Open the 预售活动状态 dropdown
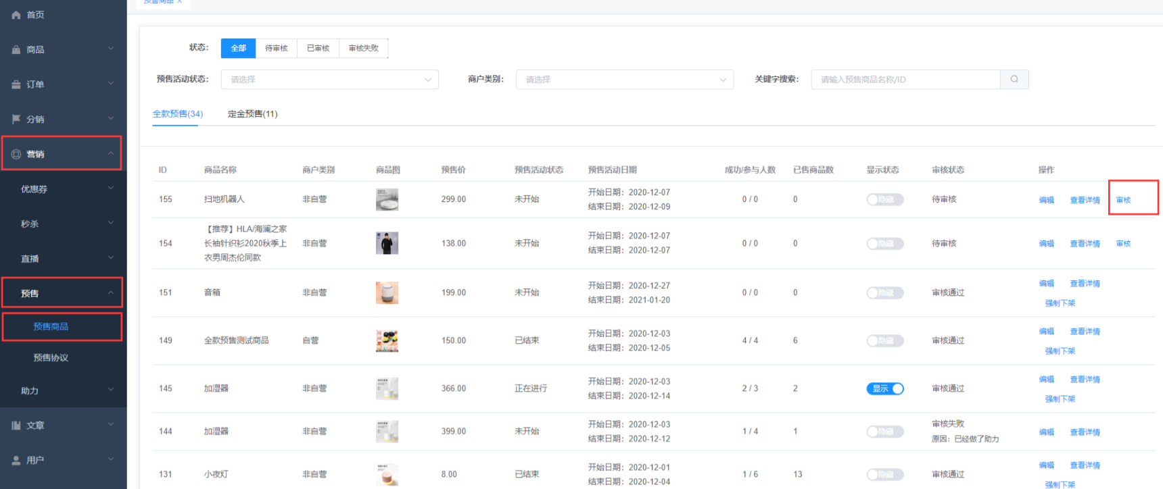Screen dimensions: 1163x489 point(330,80)
